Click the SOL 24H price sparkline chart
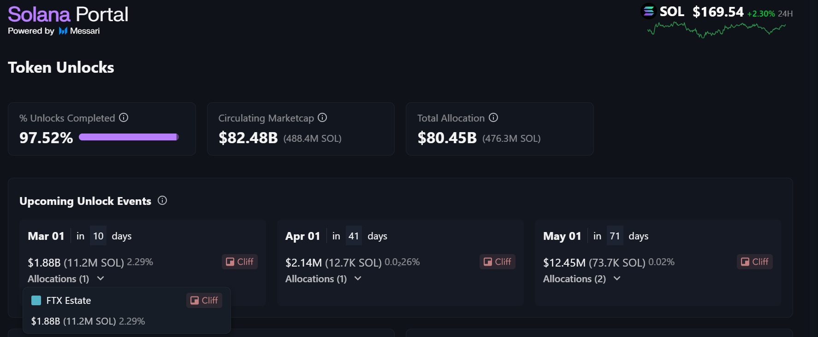Image resolution: width=818 pixels, height=337 pixels. coord(716,29)
